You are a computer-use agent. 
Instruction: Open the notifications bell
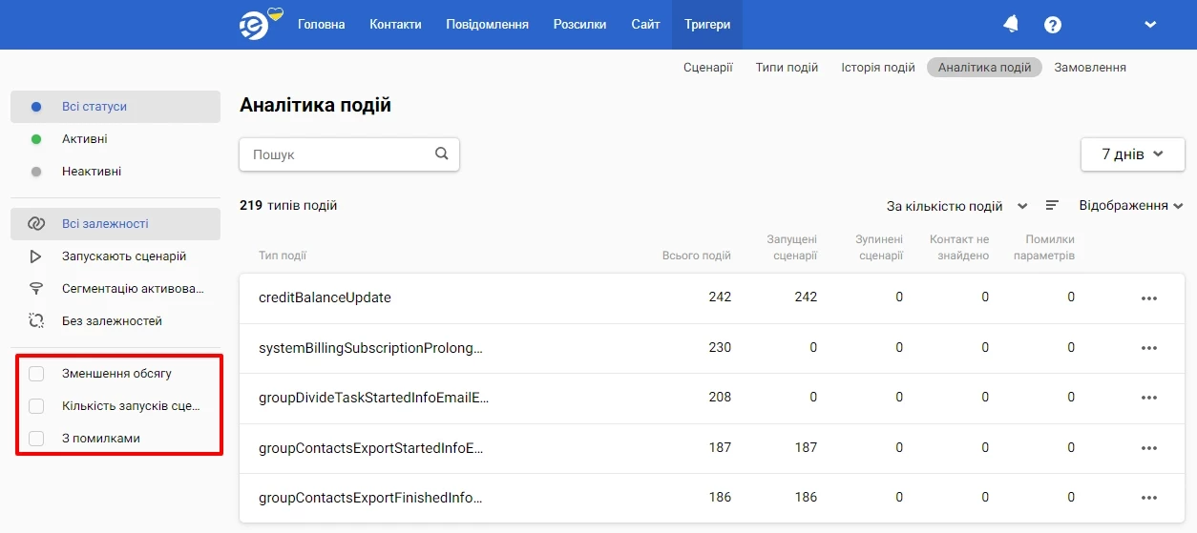tap(1011, 25)
